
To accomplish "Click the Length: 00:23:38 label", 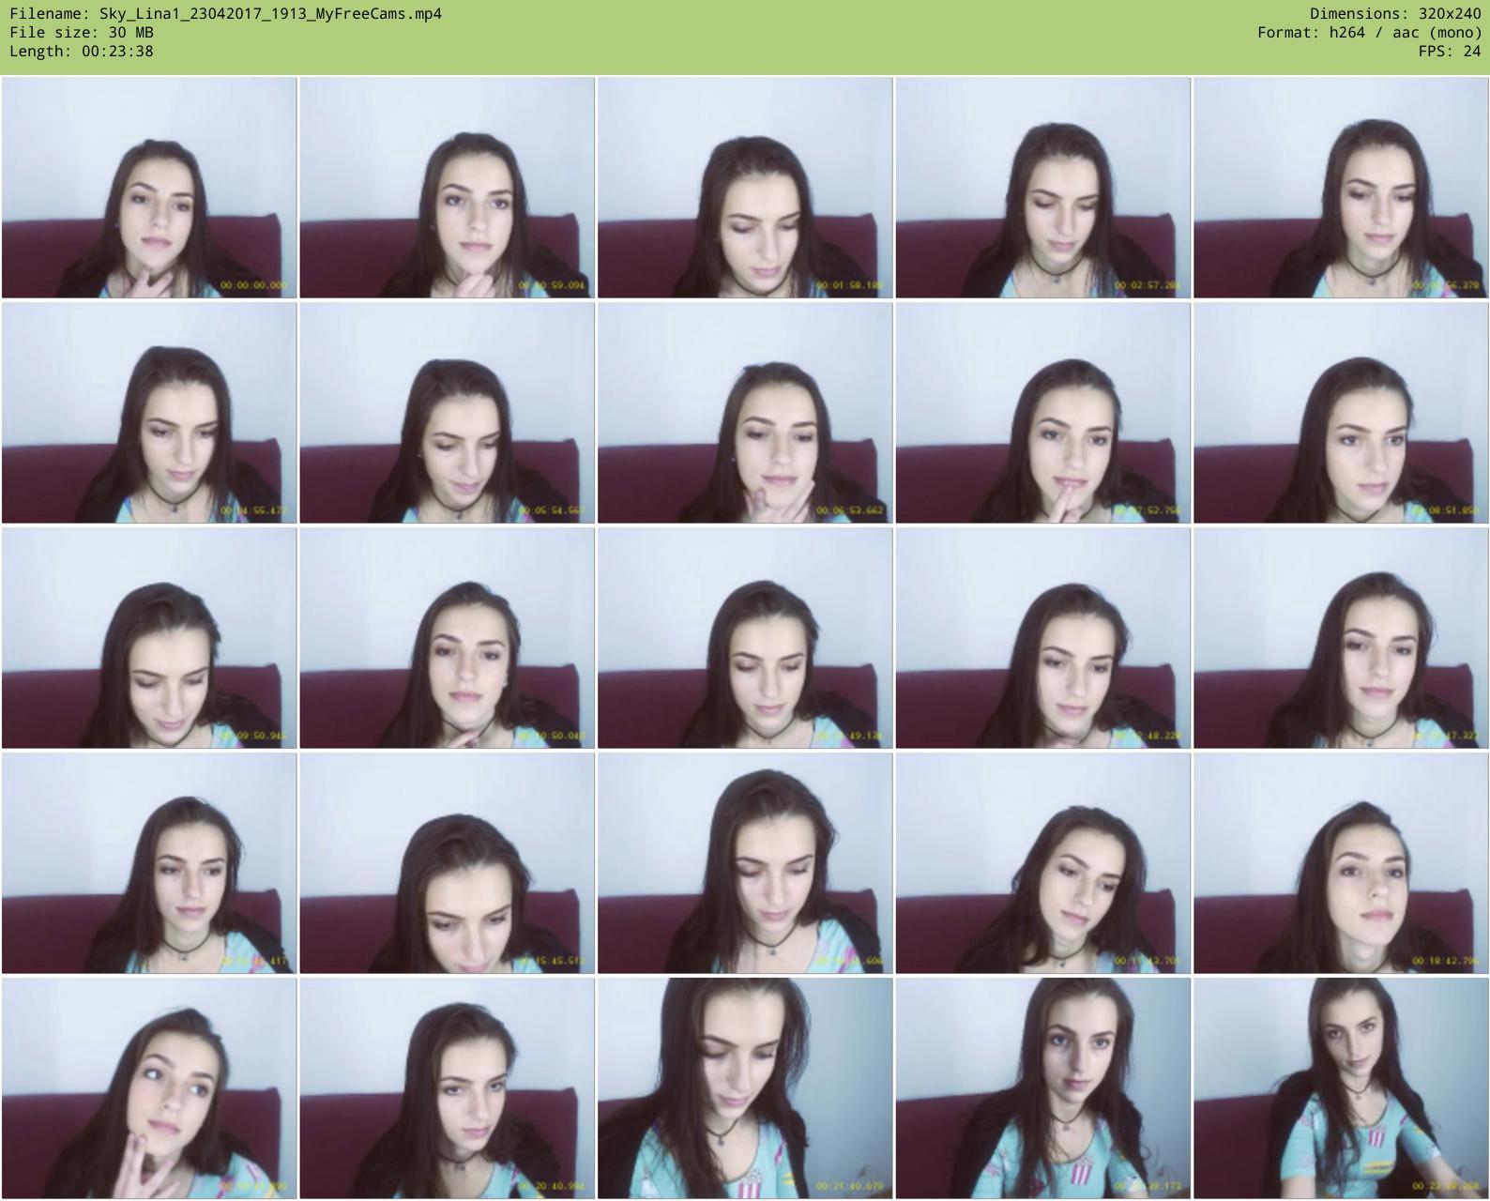I will (x=82, y=51).
